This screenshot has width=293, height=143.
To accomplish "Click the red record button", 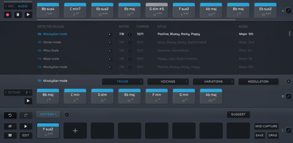I will point(7,15).
